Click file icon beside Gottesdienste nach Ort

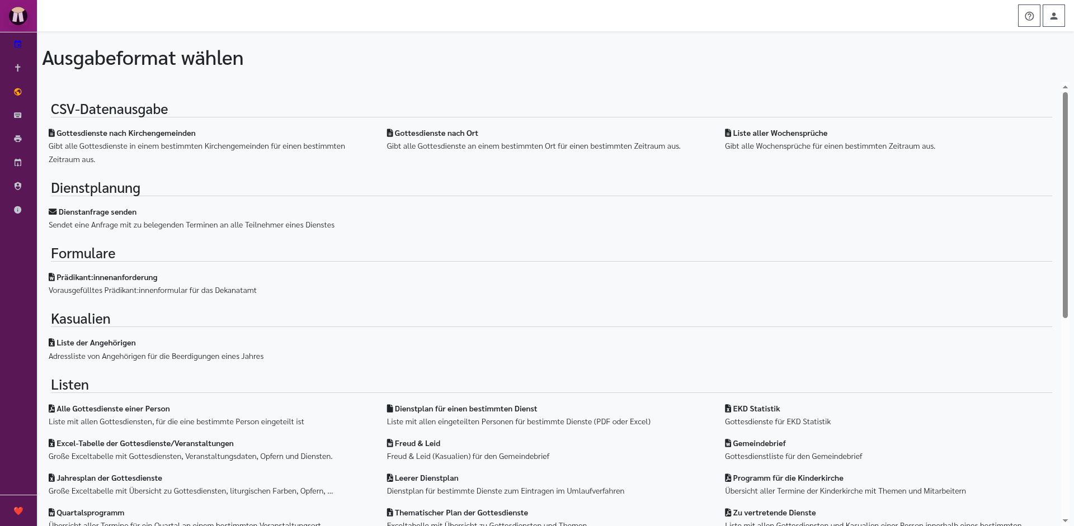(390, 133)
